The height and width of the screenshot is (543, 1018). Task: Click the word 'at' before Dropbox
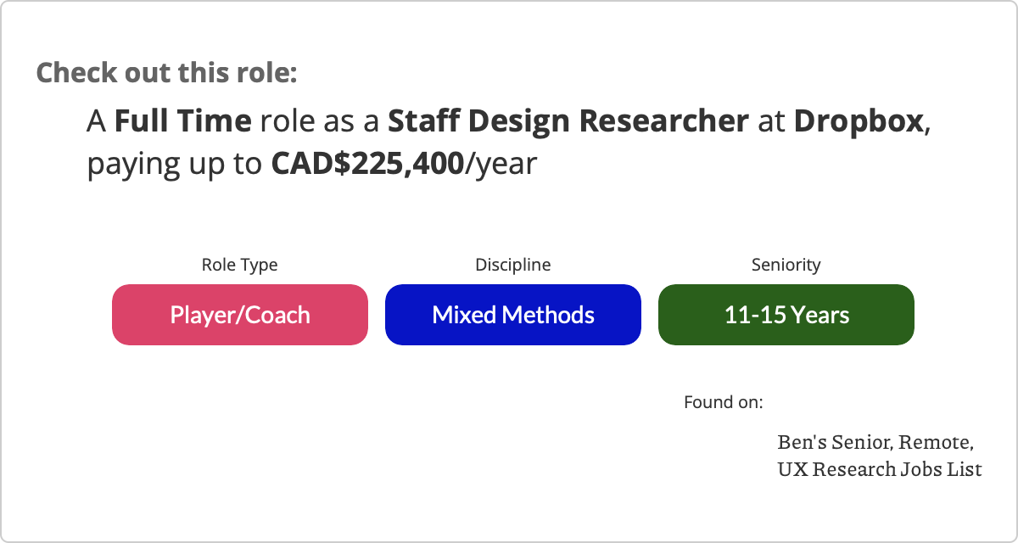click(772, 122)
